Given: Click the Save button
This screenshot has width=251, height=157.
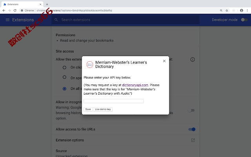Looking at the screenshot, I should click(88, 109).
